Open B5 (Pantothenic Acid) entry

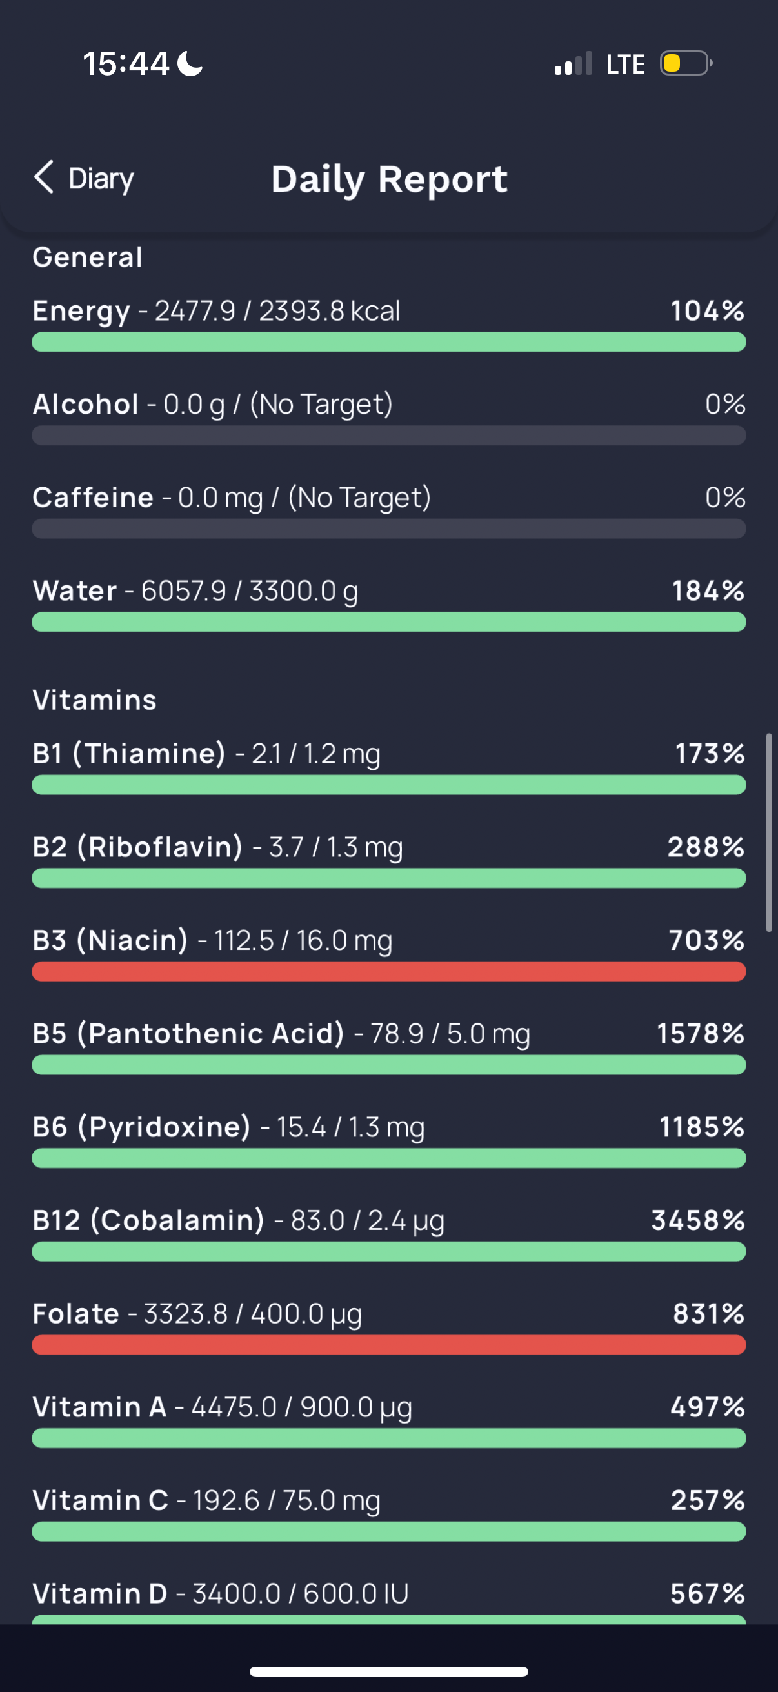tap(281, 1034)
